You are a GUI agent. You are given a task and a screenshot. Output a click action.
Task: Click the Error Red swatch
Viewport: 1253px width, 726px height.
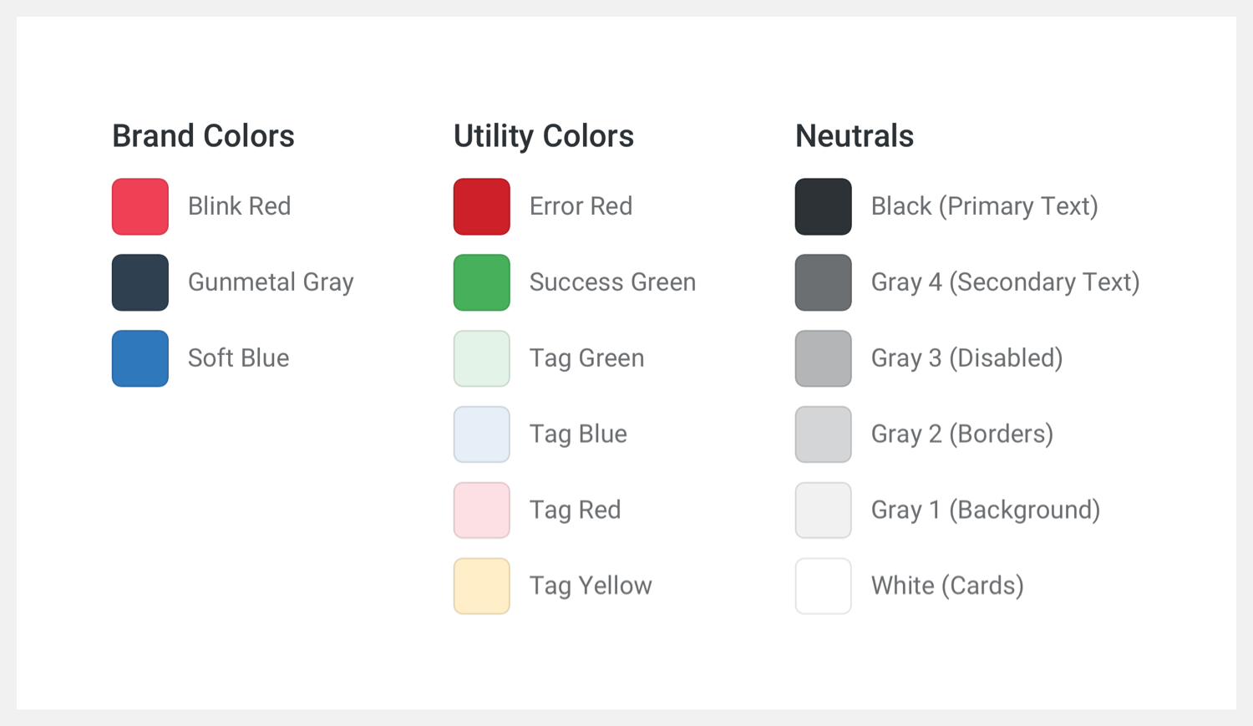(482, 206)
